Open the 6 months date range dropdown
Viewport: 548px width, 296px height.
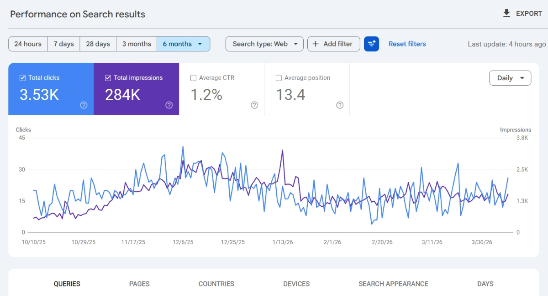tap(184, 44)
